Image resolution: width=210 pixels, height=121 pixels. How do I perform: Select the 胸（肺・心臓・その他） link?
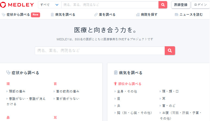pos(134,113)
